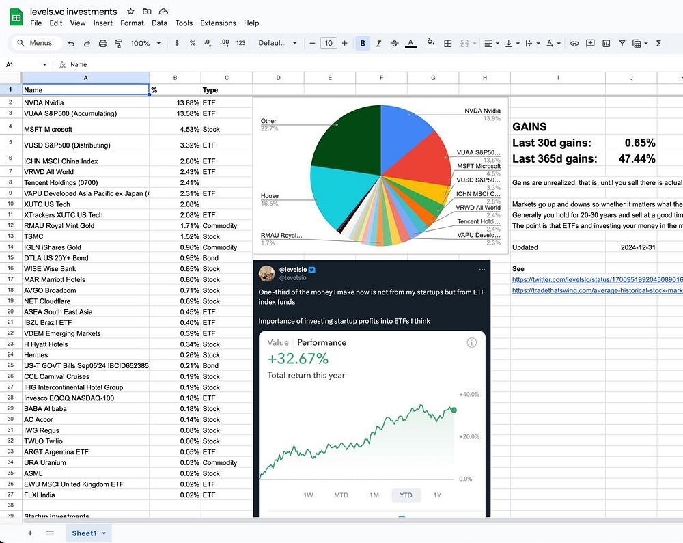Open the table views dropdown icon
Screen dimensions: 683x543
(x=639, y=43)
